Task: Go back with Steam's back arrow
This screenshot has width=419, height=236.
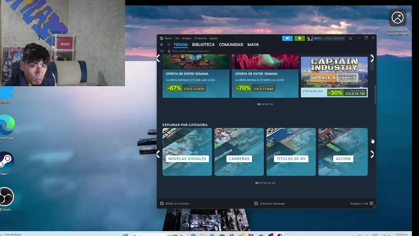Action: pyautogui.click(x=162, y=45)
